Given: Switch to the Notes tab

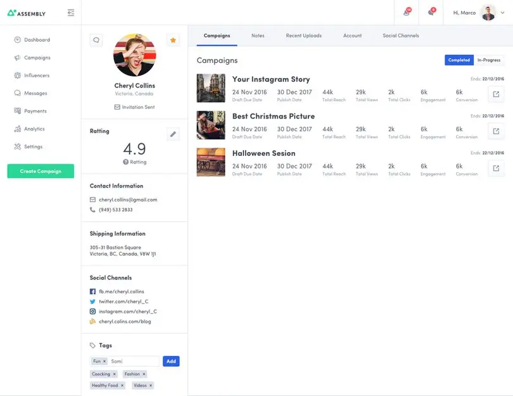Looking at the screenshot, I should click(x=258, y=36).
